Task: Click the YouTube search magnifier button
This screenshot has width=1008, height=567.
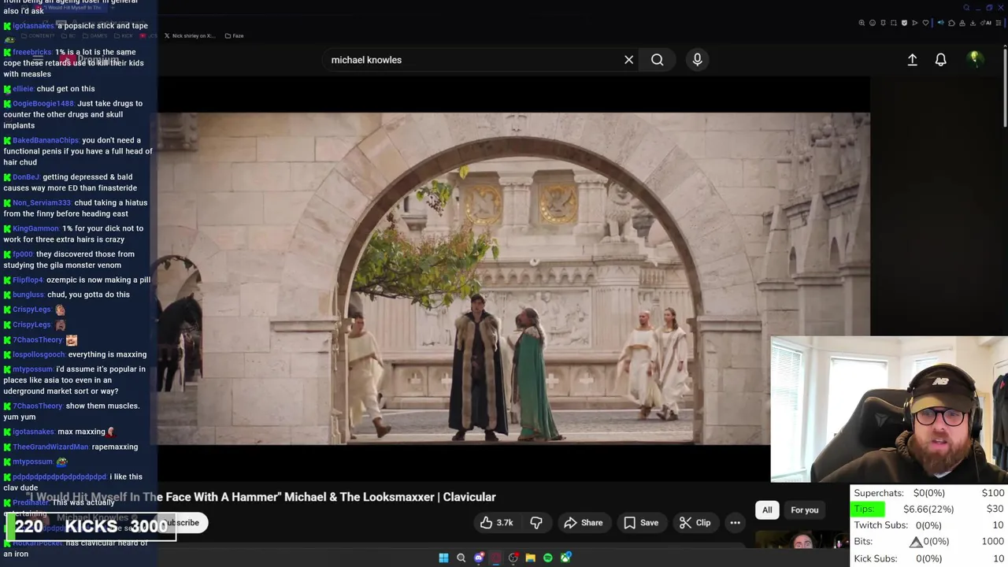Action: tap(657, 60)
